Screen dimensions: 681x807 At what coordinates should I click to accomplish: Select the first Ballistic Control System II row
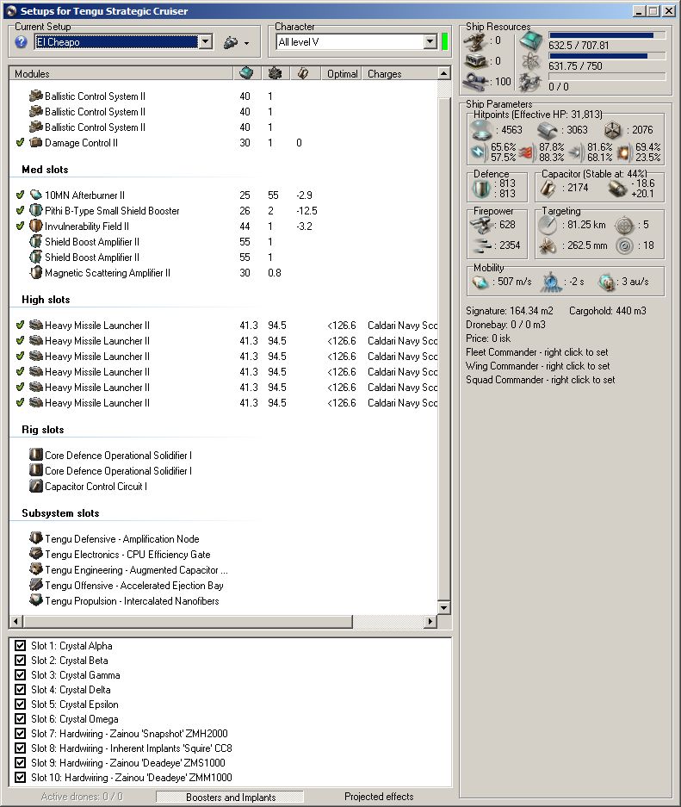pos(224,96)
